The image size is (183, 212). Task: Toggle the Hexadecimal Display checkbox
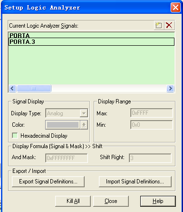click(15, 136)
